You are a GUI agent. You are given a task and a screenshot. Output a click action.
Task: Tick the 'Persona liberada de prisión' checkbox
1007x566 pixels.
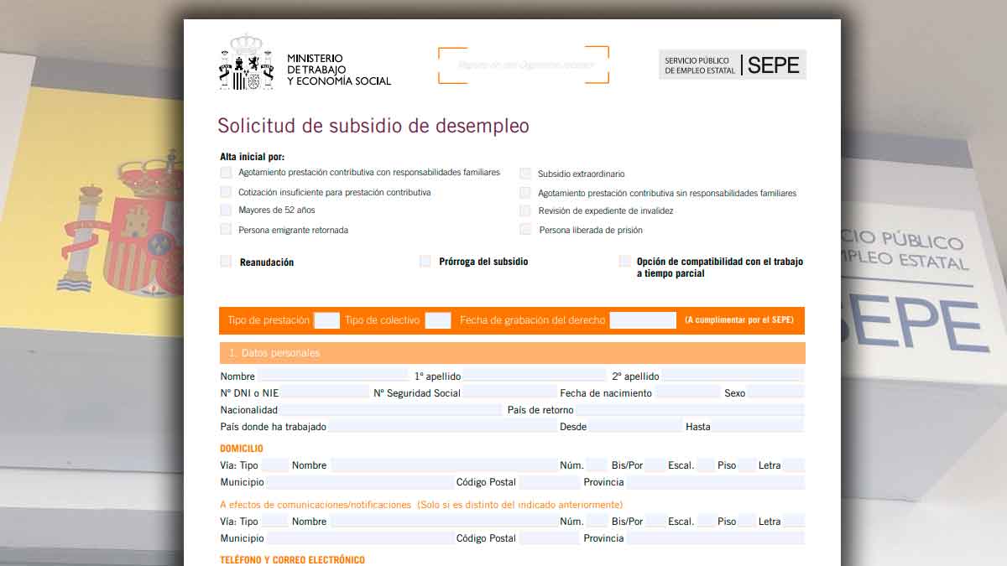point(525,229)
